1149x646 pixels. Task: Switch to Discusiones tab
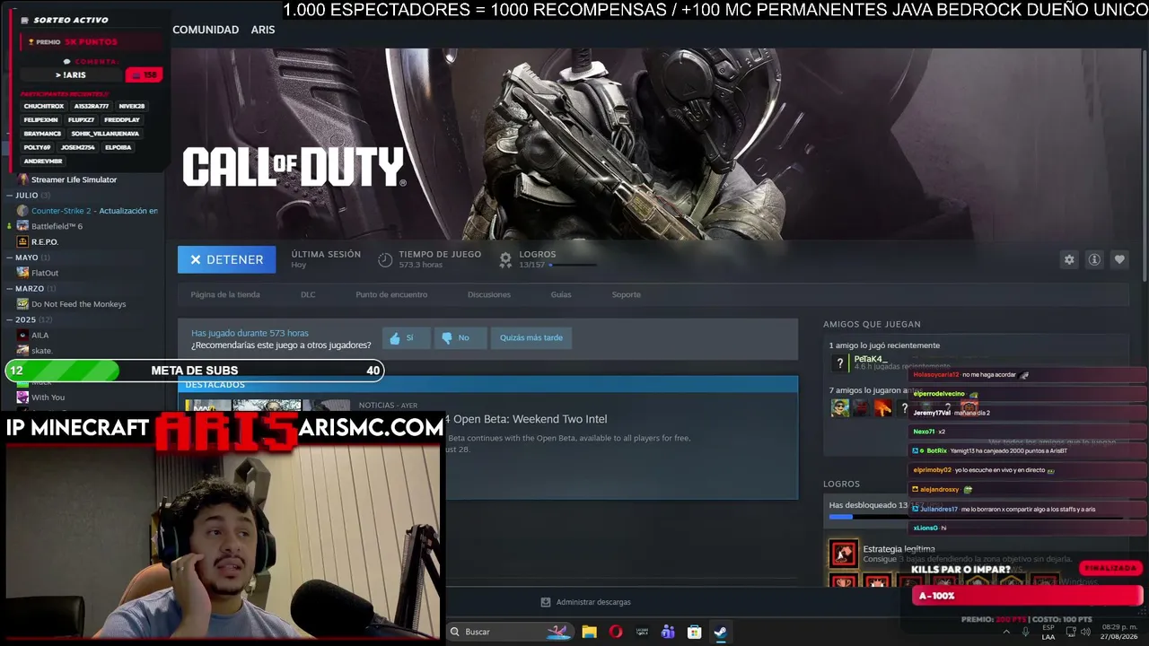pyautogui.click(x=489, y=294)
